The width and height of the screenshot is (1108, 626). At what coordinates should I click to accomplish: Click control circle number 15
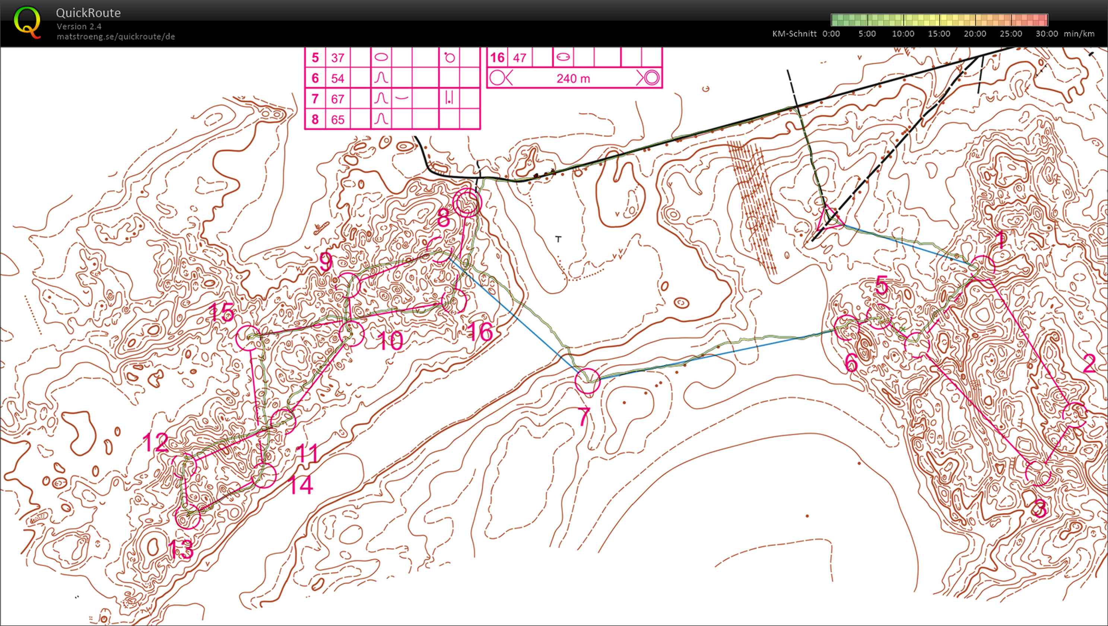point(249,338)
